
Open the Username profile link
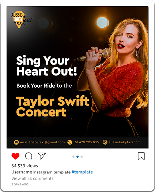coord(22,172)
